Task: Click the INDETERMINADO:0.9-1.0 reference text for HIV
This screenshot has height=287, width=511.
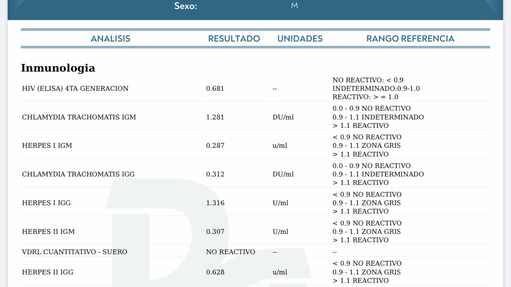Action: (x=376, y=88)
